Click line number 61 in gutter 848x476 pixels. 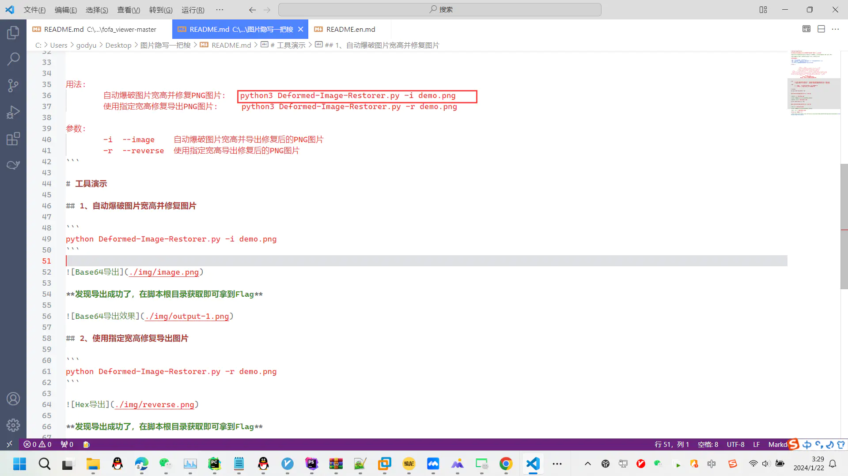(x=46, y=371)
